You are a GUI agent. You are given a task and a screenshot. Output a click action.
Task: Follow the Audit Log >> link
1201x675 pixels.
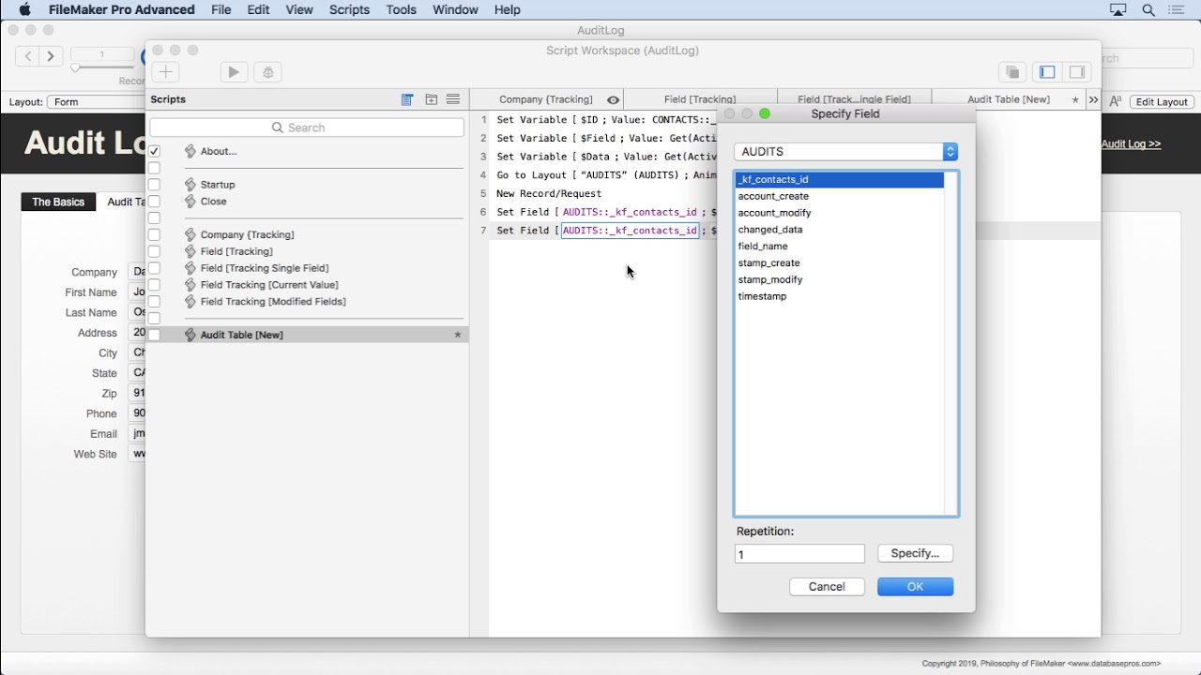[x=1131, y=143]
